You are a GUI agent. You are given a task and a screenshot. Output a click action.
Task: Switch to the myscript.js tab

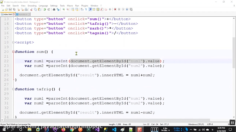(23, 14)
